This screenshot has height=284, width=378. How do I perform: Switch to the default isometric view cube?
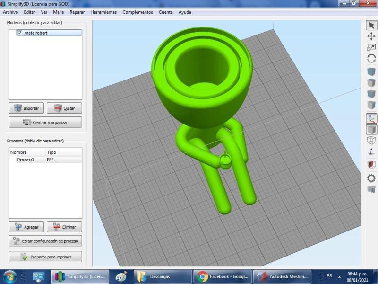371,72
